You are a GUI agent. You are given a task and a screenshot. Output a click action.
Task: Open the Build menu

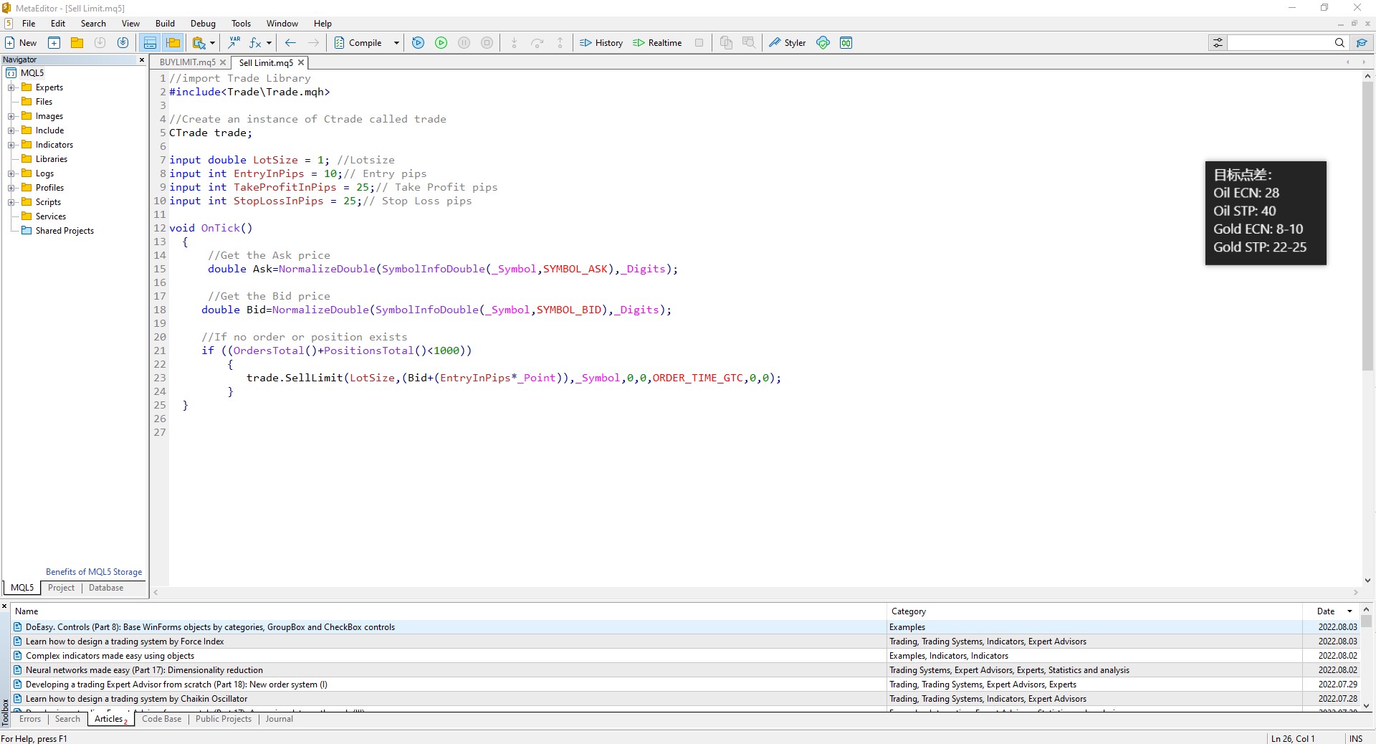point(165,24)
